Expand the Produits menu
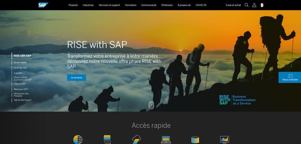 click(73, 5)
